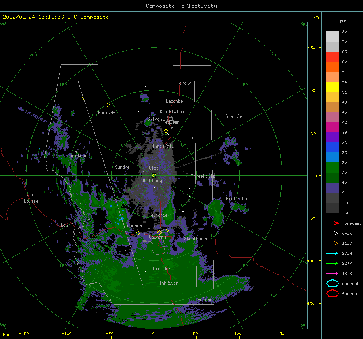Click the Sundre town label
Viewport: 363px width, 339px height.
tap(122, 167)
